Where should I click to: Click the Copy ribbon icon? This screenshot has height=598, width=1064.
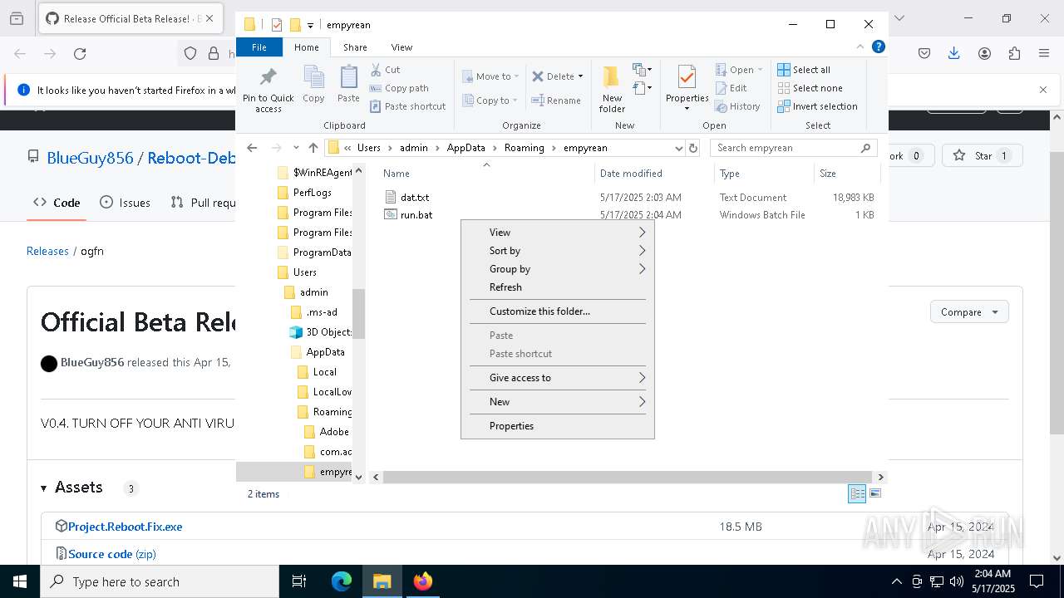click(313, 85)
